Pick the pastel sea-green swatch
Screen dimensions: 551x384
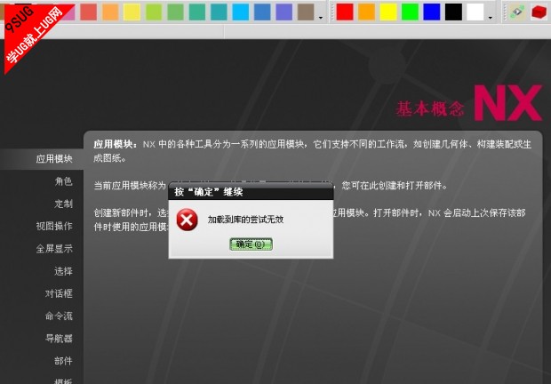click(x=197, y=12)
